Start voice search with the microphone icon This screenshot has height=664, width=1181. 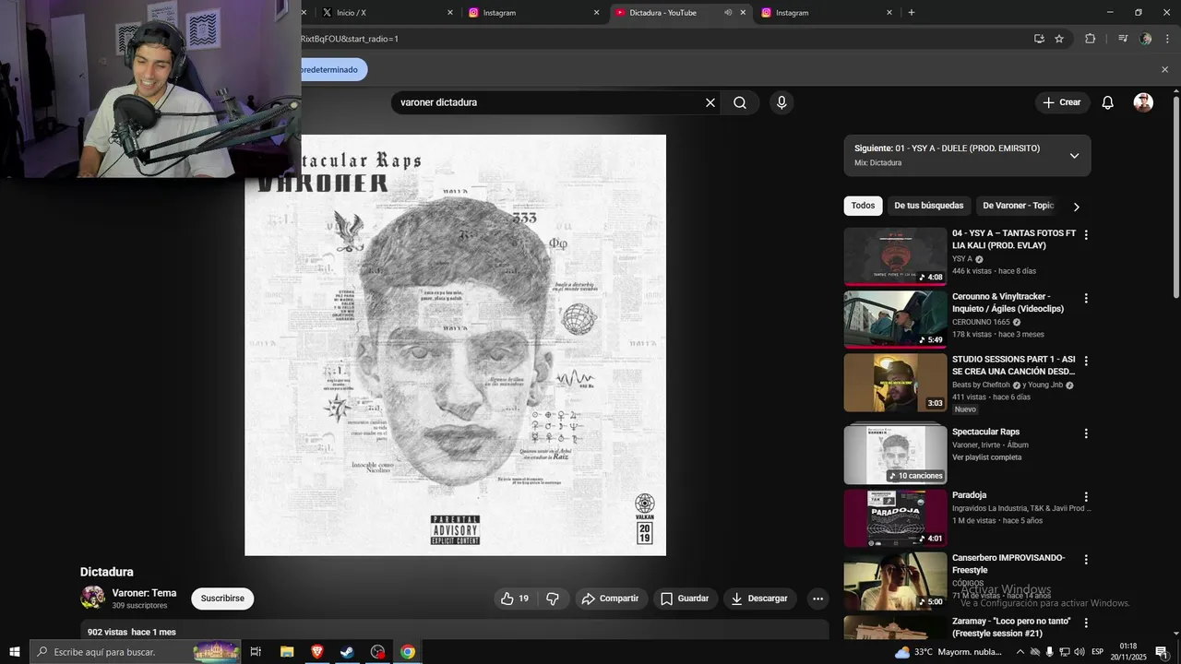click(781, 102)
